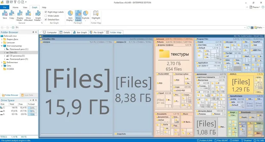Switch to the Pie Graph tab
The image size is (265, 142).
point(96,32)
